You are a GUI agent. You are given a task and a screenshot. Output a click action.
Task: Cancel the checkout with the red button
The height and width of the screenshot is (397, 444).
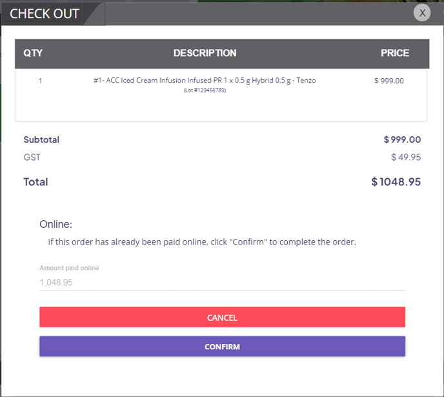pos(222,317)
